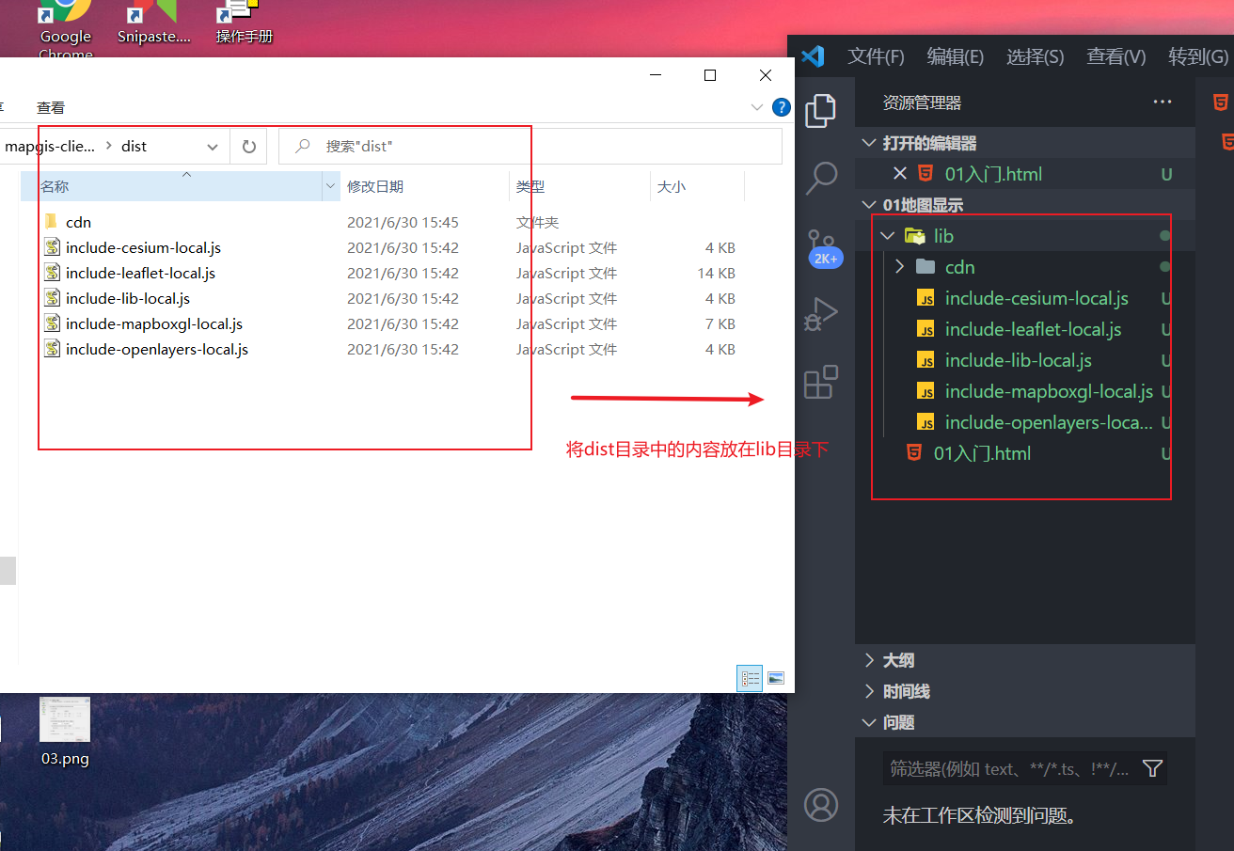Click the filter funnel icon in Problems panel
This screenshot has width=1234, height=851.
tap(1152, 768)
